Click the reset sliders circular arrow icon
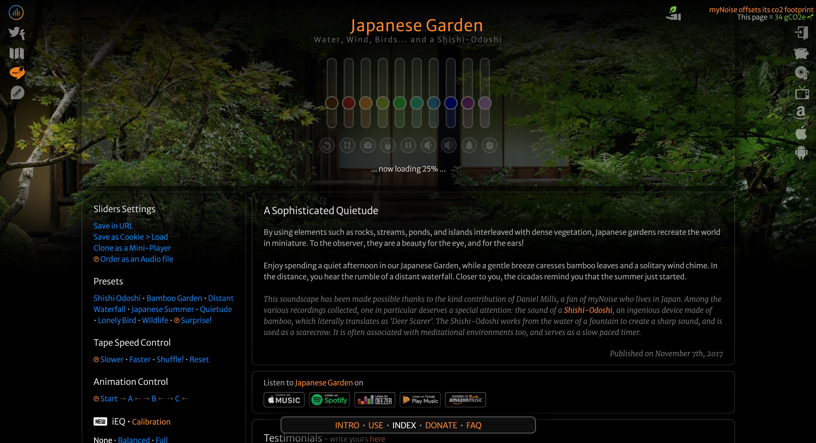Viewport: 816px width, 443px height. coord(327,145)
